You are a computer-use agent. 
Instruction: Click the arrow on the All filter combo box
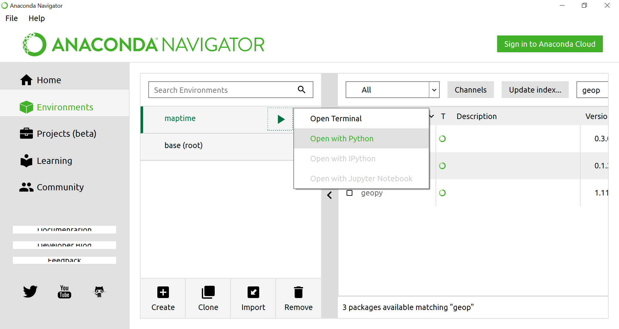tap(434, 90)
